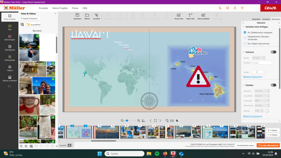Expand Weitere Funktionen under Schatten

click(x=252, y=116)
